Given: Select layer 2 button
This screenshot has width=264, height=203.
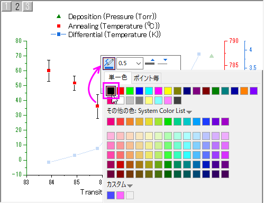Looking at the screenshot, I should [x=17, y=6].
